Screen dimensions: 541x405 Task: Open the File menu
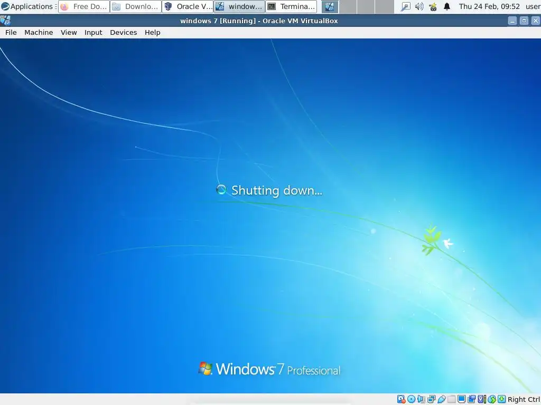[x=11, y=32]
